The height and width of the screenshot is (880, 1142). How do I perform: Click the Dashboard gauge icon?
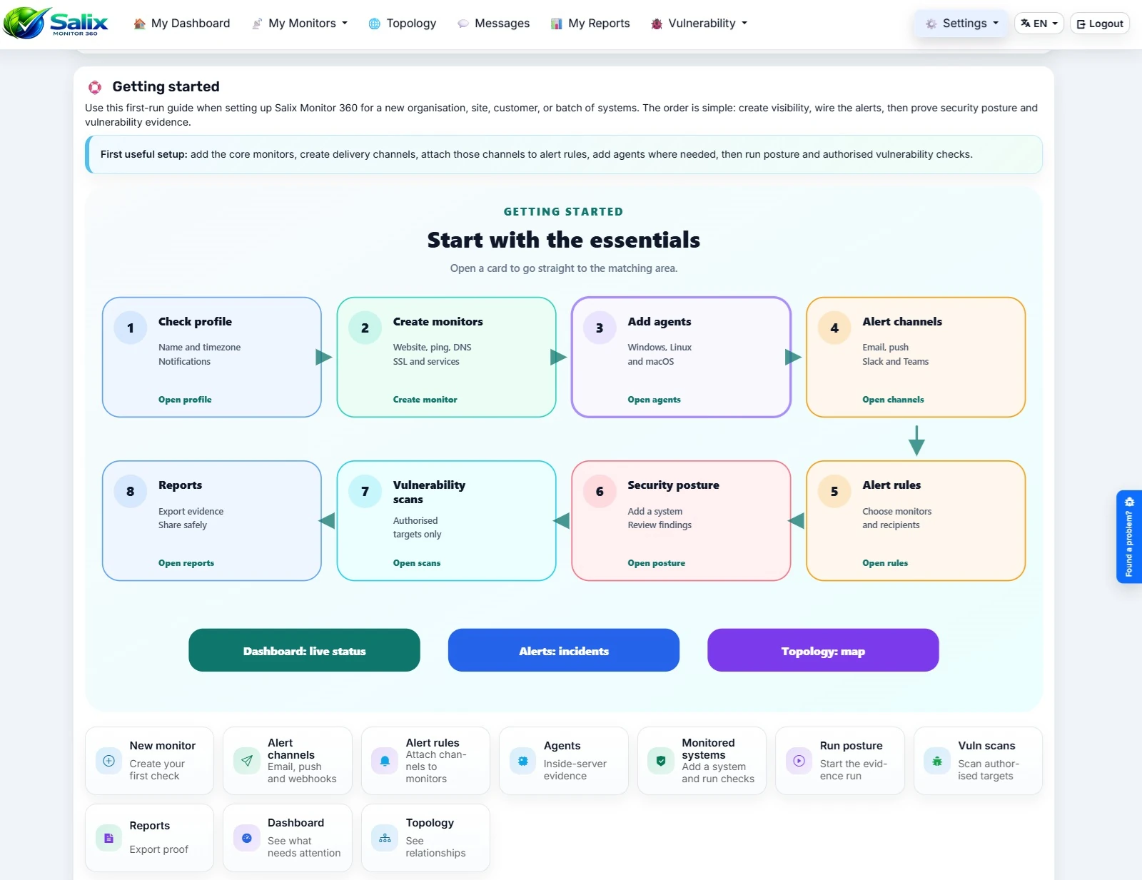[247, 838]
